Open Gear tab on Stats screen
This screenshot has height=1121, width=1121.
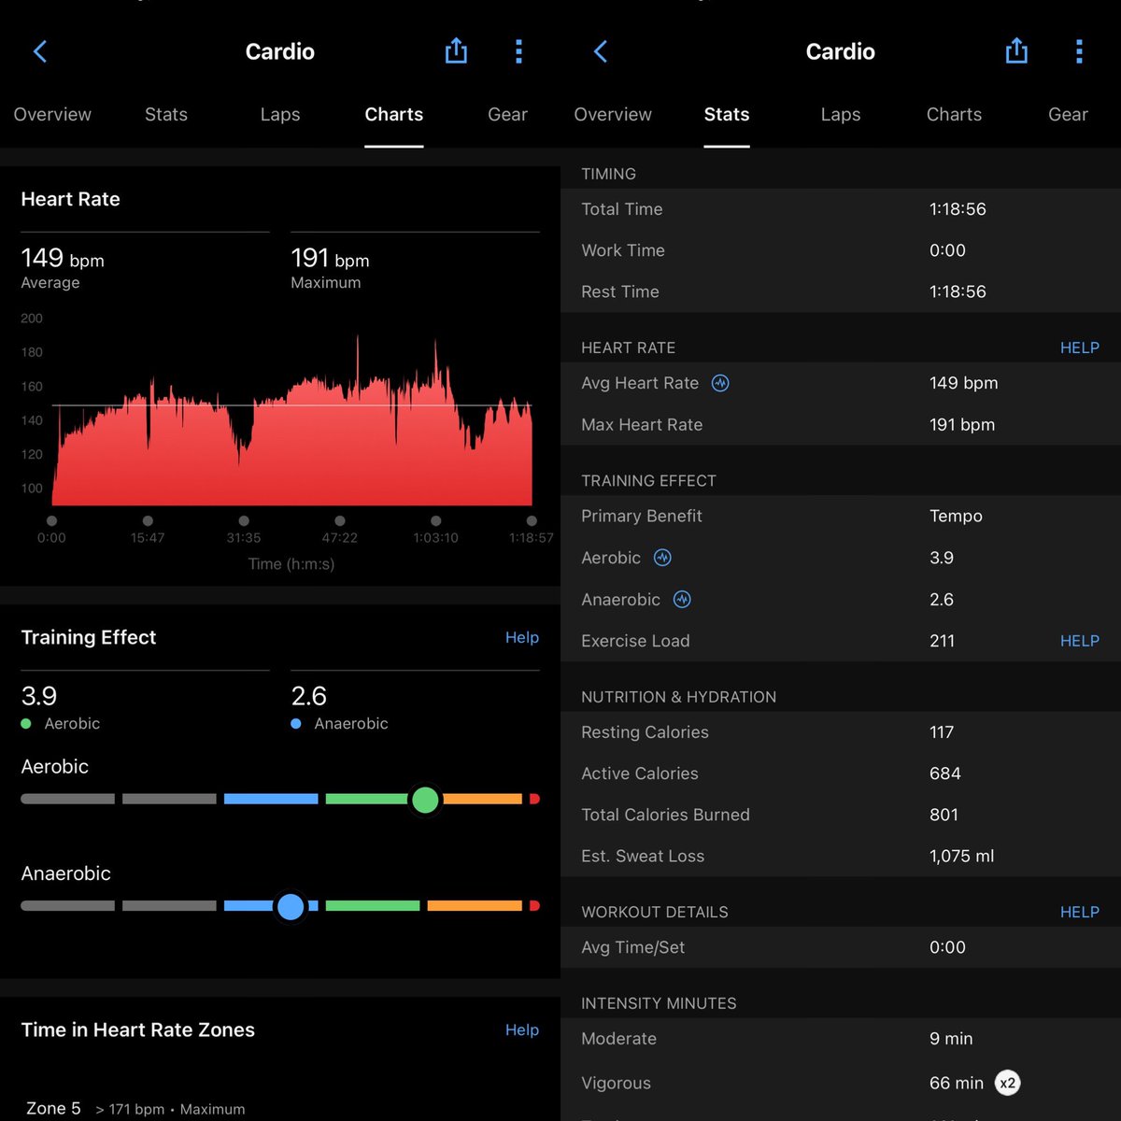(x=1069, y=114)
